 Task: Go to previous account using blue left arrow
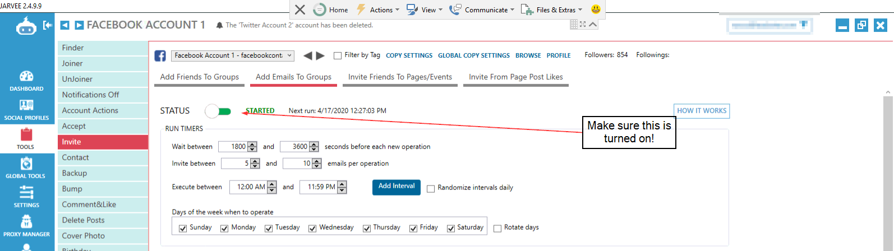pos(64,25)
